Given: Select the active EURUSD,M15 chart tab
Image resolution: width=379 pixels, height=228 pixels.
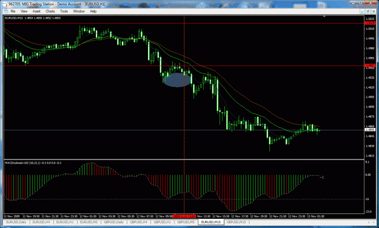Looking at the screenshot, I should point(211,222).
